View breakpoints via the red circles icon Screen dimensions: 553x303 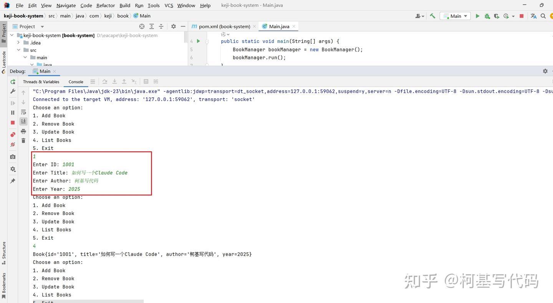(13, 135)
